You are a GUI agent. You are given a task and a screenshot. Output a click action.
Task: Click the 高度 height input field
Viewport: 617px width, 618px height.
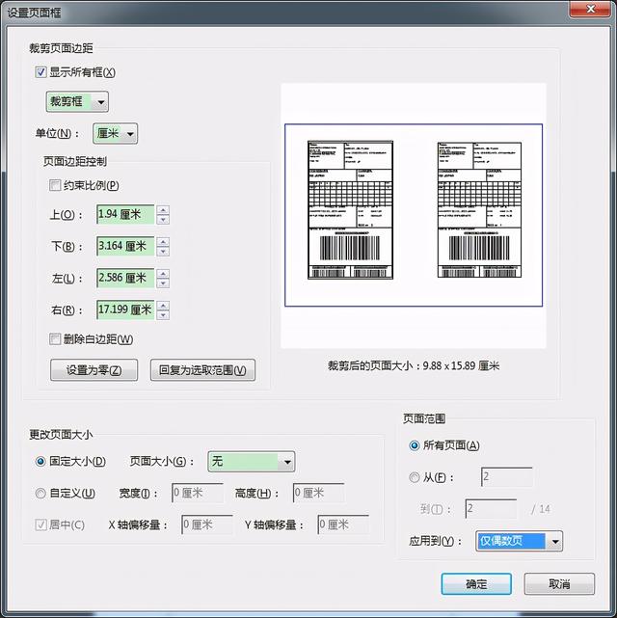319,493
